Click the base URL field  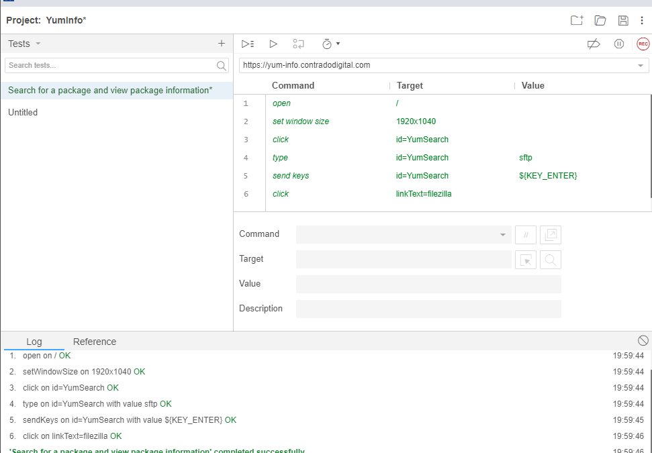444,65
